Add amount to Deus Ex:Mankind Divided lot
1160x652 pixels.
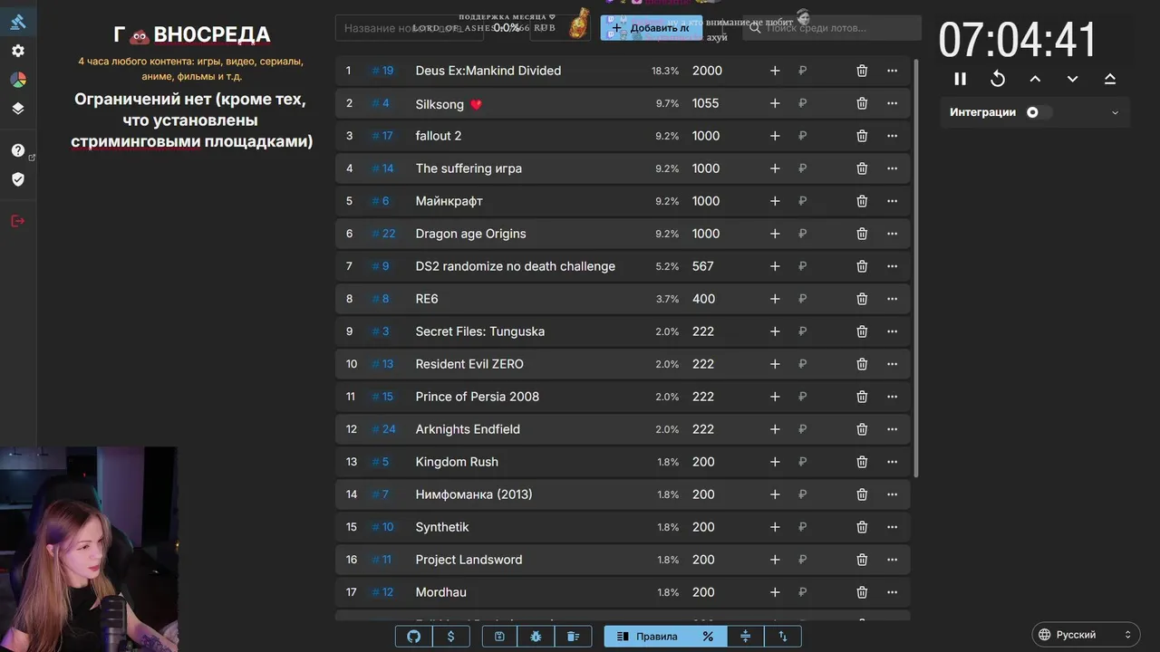pyautogui.click(x=775, y=71)
